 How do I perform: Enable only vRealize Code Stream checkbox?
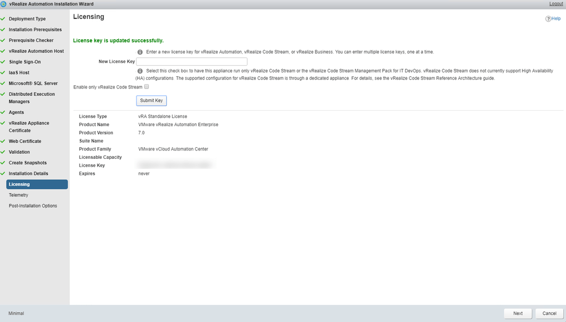(146, 87)
